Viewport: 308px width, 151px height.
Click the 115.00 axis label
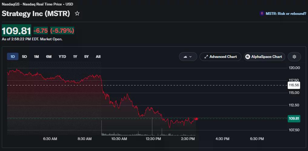pos(294,92)
